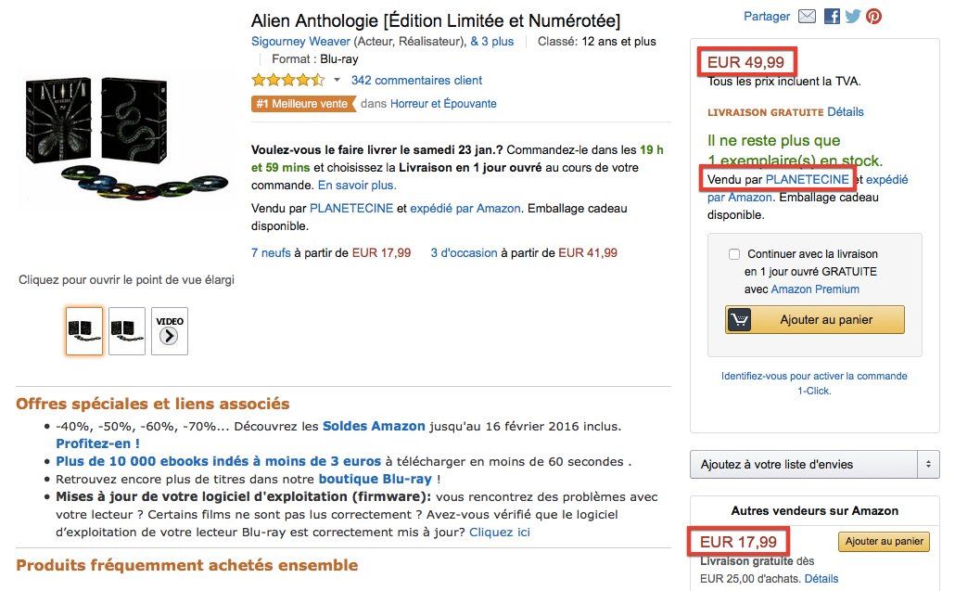Open the Sigourney Weaver link

click(x=300, y=42)
